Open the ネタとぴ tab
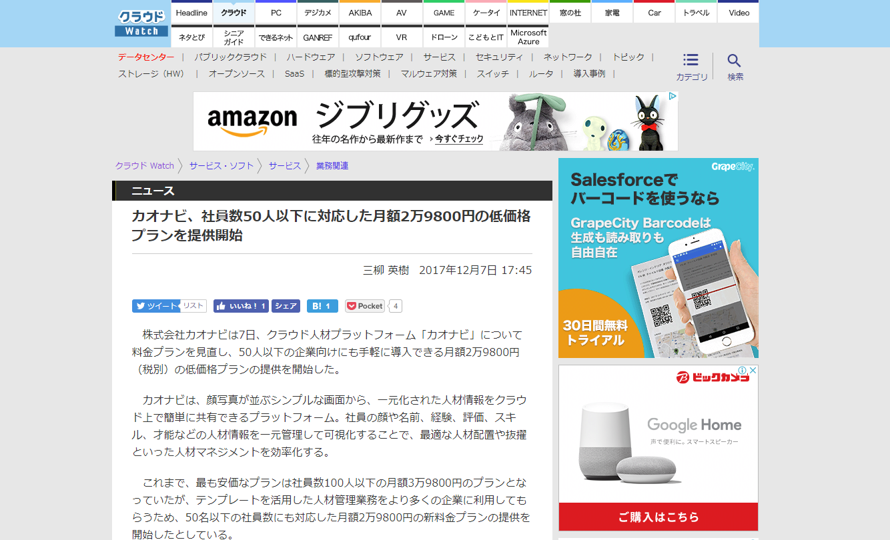The height and width of the screenshot is (540, 890). 191,37
